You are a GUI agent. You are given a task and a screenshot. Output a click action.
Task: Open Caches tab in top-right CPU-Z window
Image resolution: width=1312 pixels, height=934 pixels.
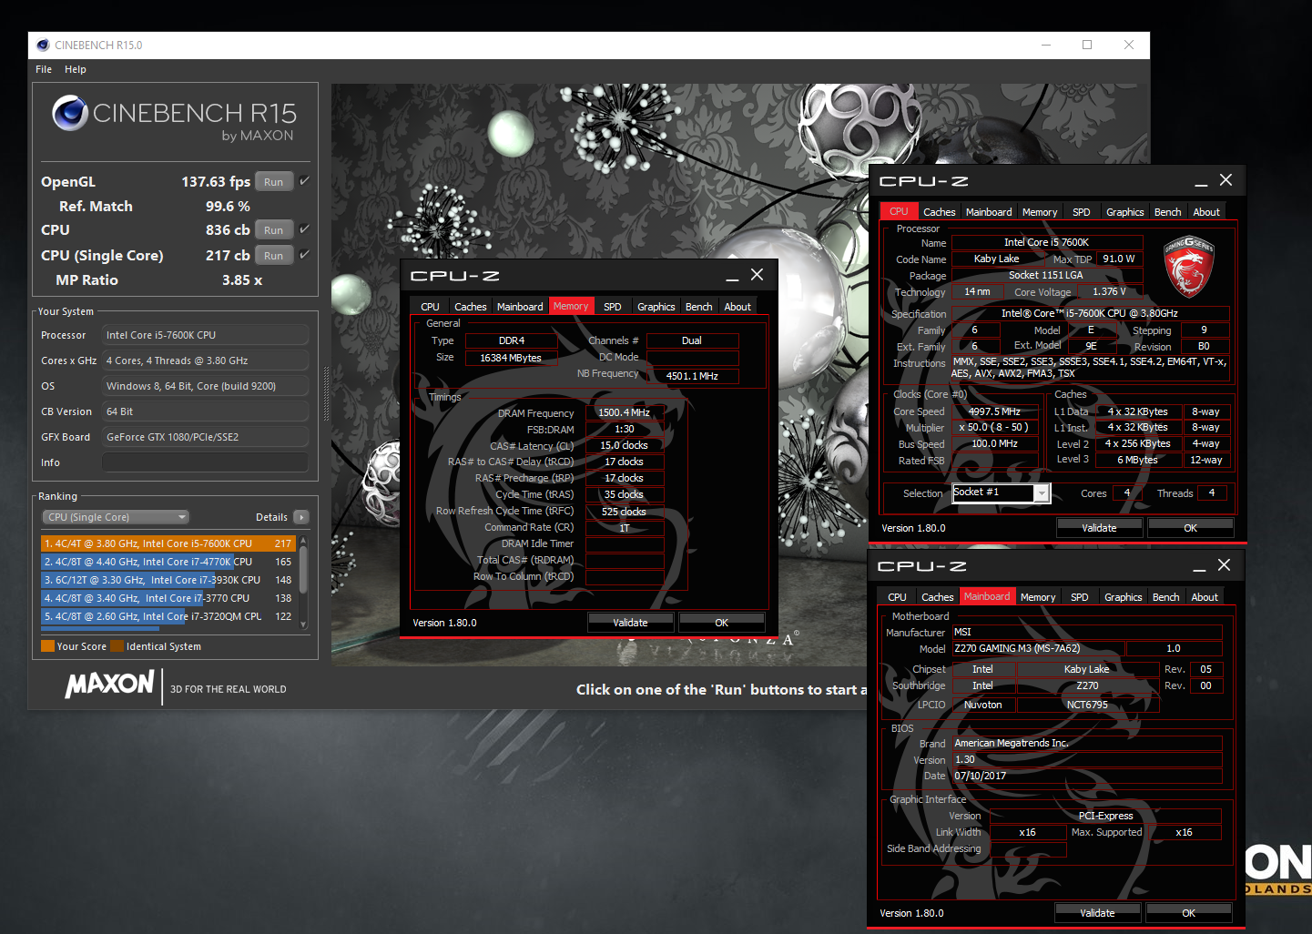pos(940,212)
